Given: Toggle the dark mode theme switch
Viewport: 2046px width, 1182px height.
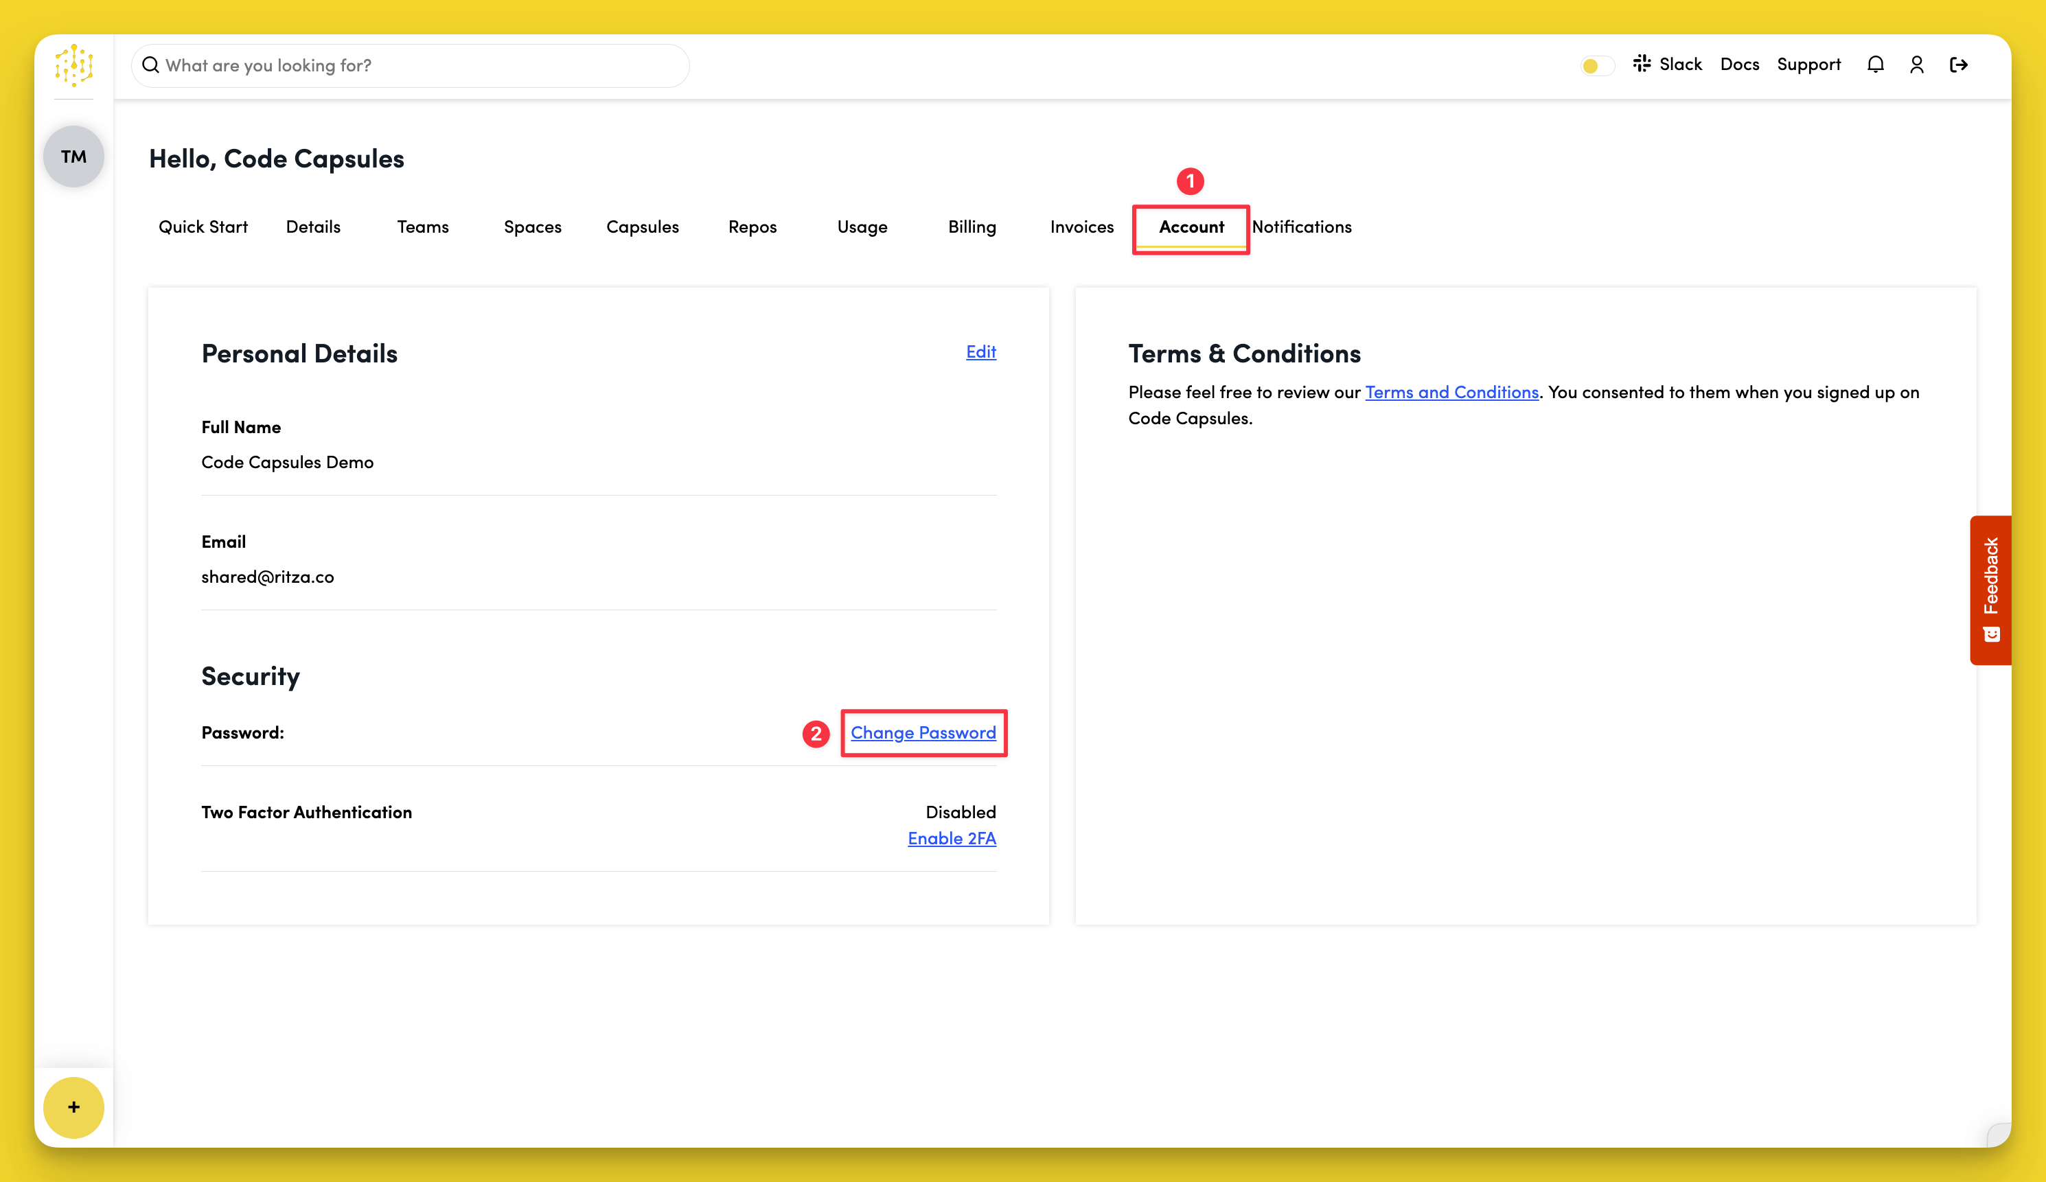Looking at the screenshot, I should click(x=1596, y=66).
